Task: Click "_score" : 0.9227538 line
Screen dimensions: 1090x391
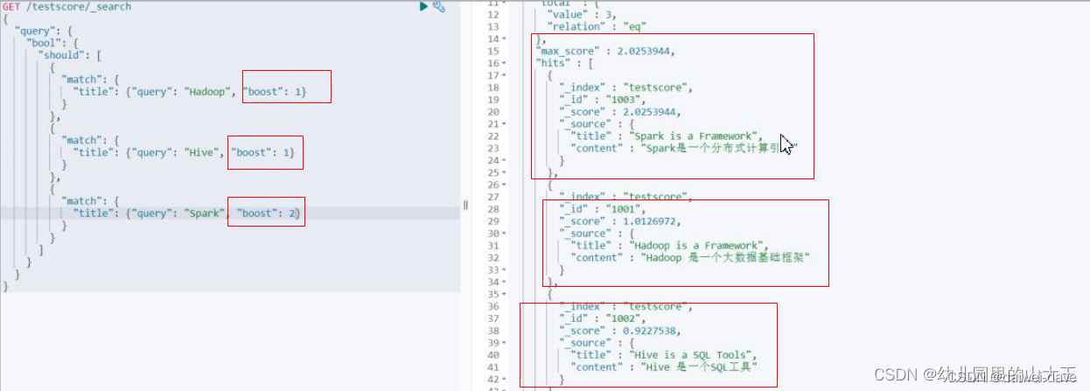Action: [620, 332]
